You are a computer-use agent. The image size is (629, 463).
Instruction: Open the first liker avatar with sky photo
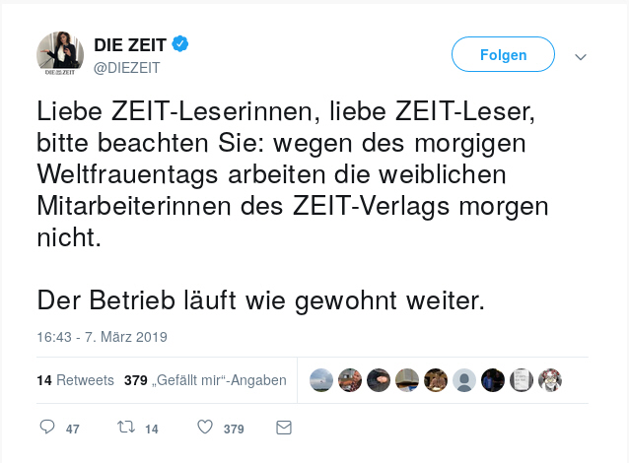[x=321, y=380]
